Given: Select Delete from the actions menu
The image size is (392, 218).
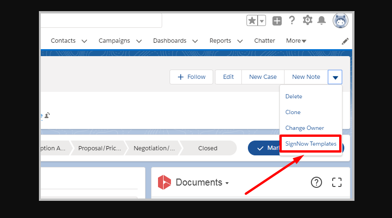Looking at the screenshot, I should (294, 96).
